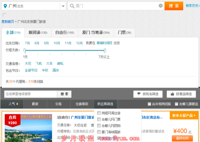Clear the destination search with the X icon

click(x=161, y=5)
